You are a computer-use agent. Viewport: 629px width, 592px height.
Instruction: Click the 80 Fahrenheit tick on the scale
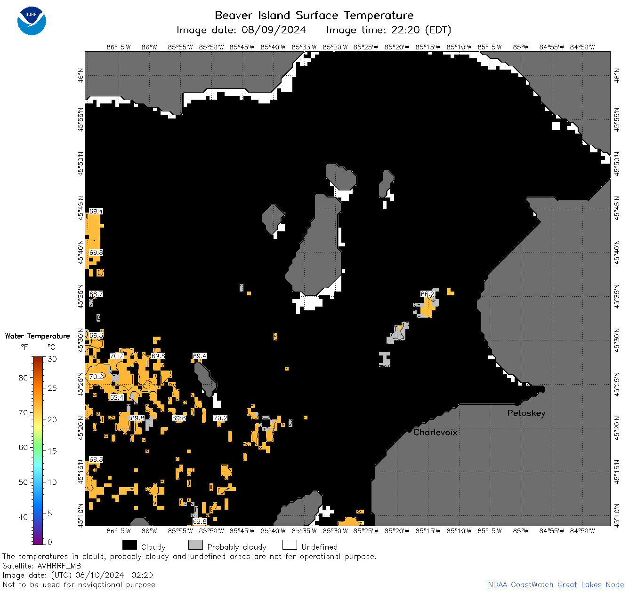23,378
